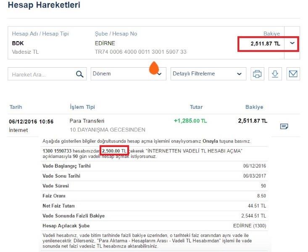
Task: Click the magnifier search icon
Action: click(x=79, y=74)
